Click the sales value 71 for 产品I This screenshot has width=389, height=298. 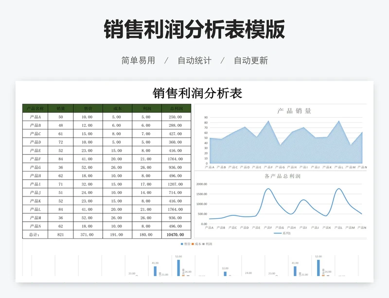(x=60, y=184)
